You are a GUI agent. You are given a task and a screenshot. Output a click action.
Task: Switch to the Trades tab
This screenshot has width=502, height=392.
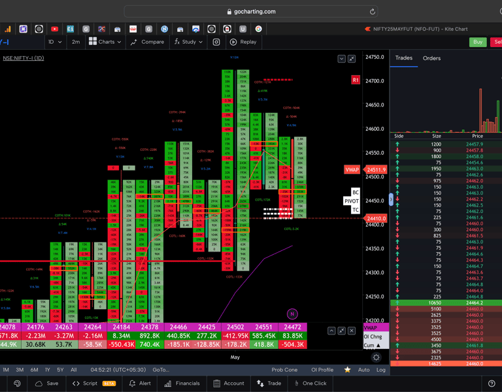point(404,58)
